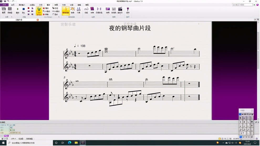Screen dimensions: 260x146
Task: Select the score title 夜的钢琴曲片段
Action: point(130,28)
